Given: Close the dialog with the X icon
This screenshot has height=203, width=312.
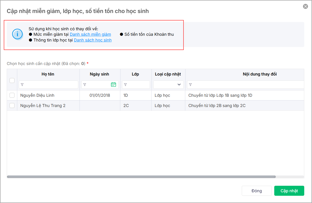Looking at the screenshot, I should coord(305,6).
